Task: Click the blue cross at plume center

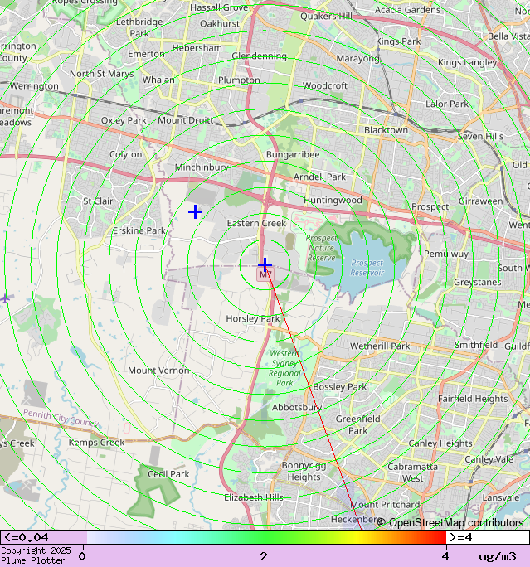Action: coord(265,264)
